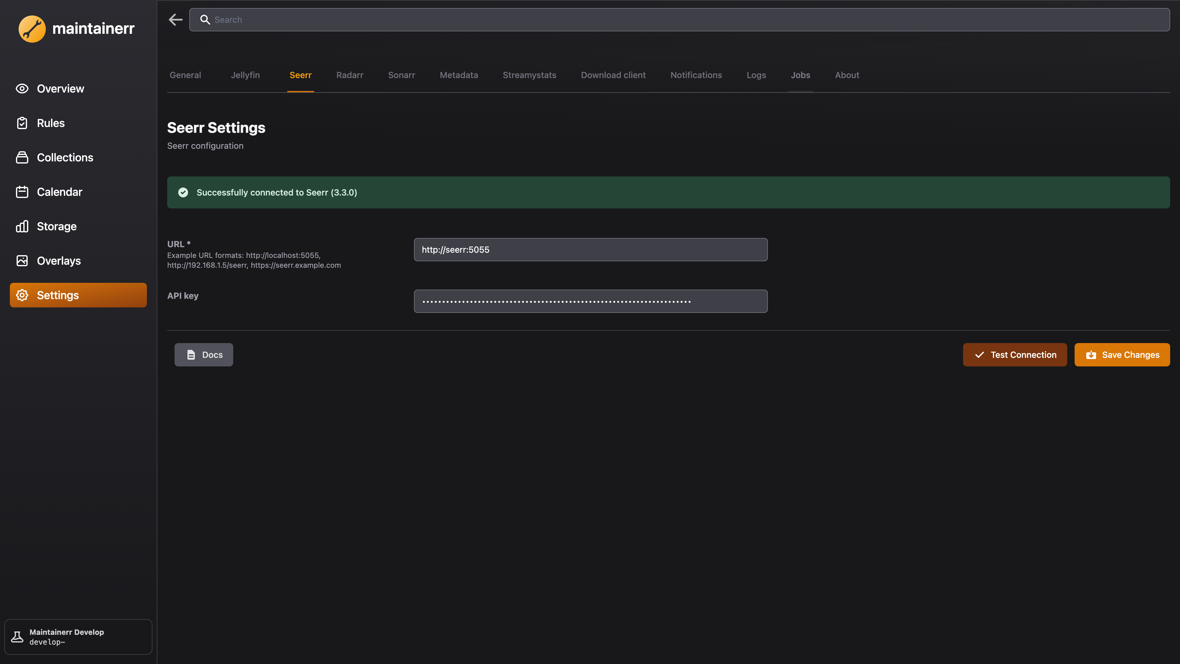Switch to the Metadata tab
This screenshot has height=664, width=1180.
click(458, 75)
